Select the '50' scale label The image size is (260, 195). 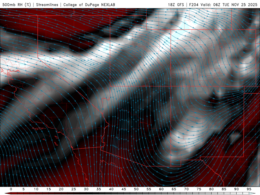(x=136, y=189)
